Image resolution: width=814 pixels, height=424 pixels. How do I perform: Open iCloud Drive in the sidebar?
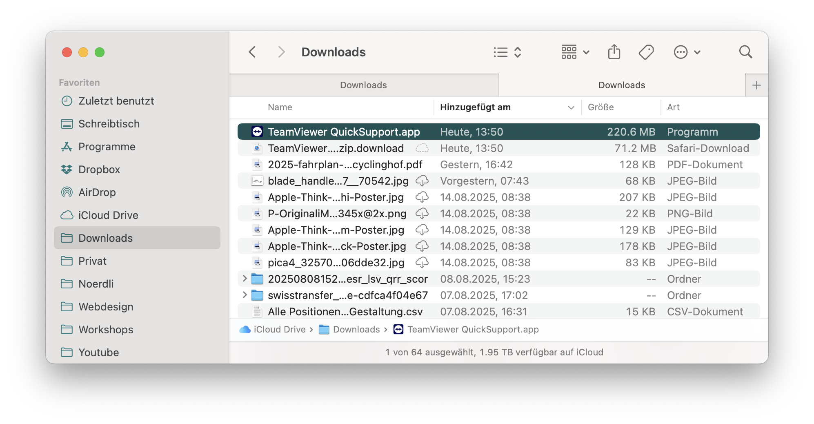[137, 215]
